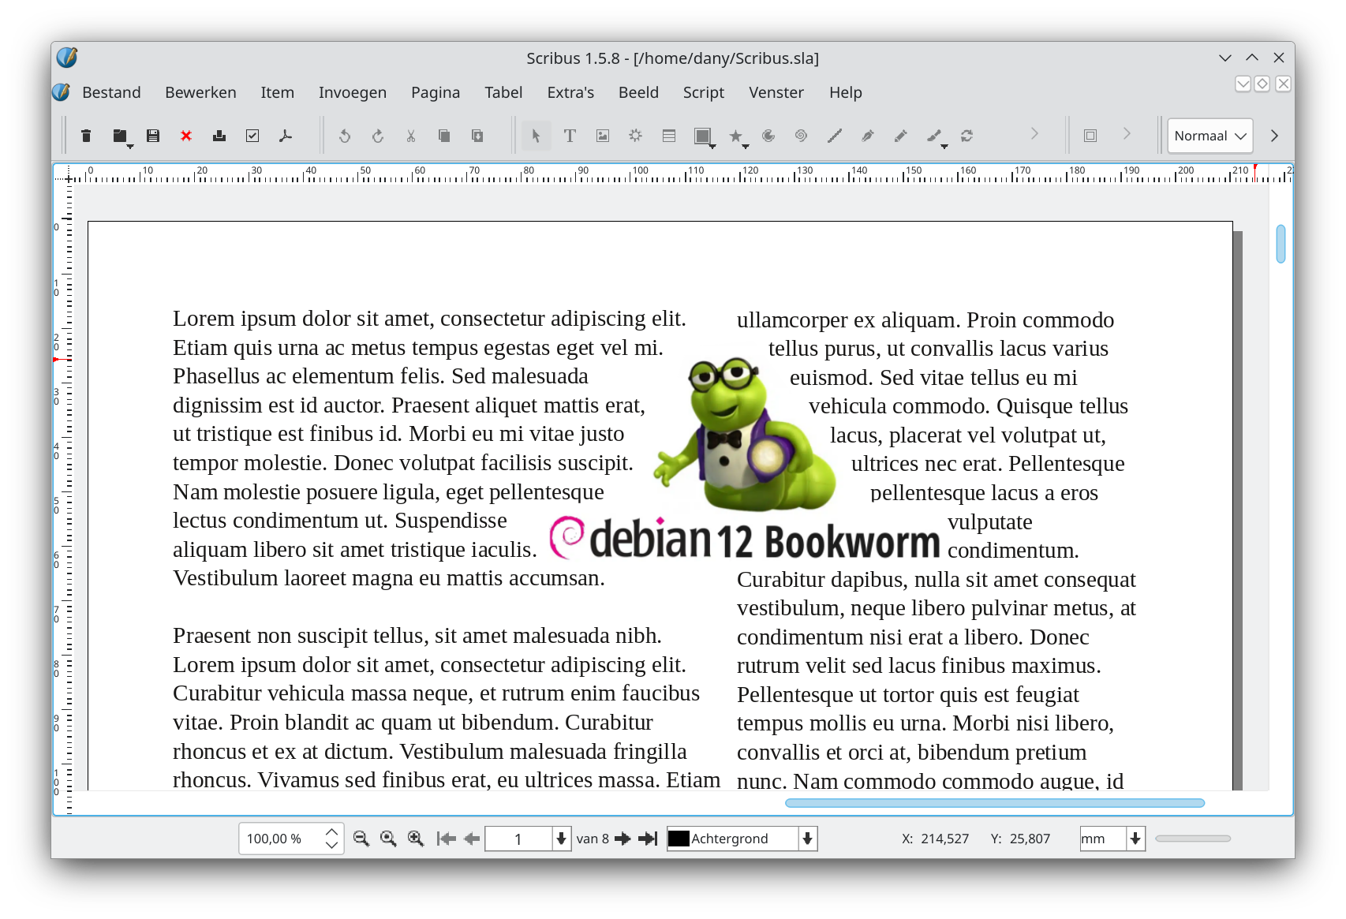Zoom out with minus magnifier
The image size is (1346, 919).
pyautogui.click(x=361, y=839)
